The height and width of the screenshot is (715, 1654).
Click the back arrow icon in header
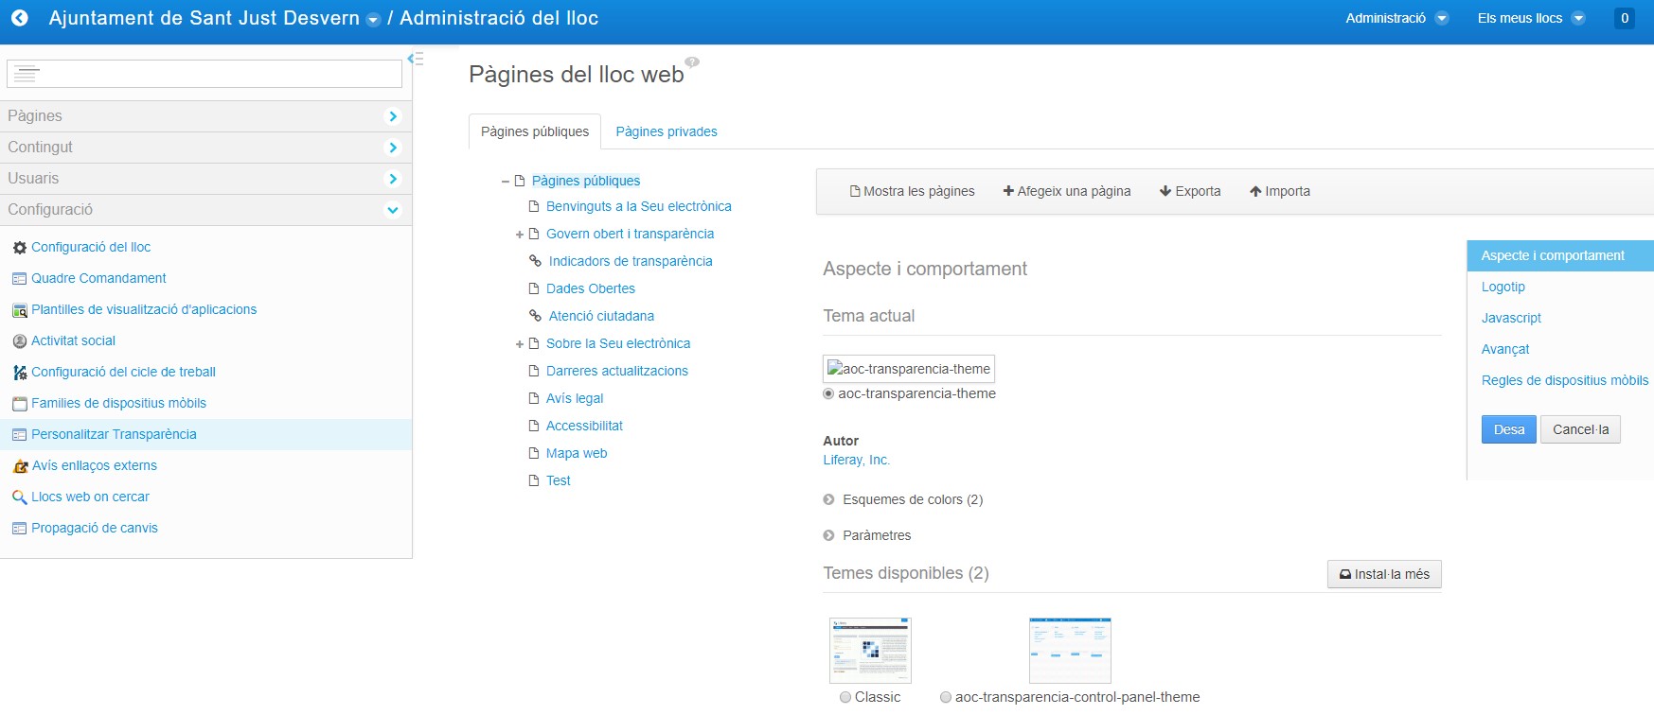(x=19, y=18)
